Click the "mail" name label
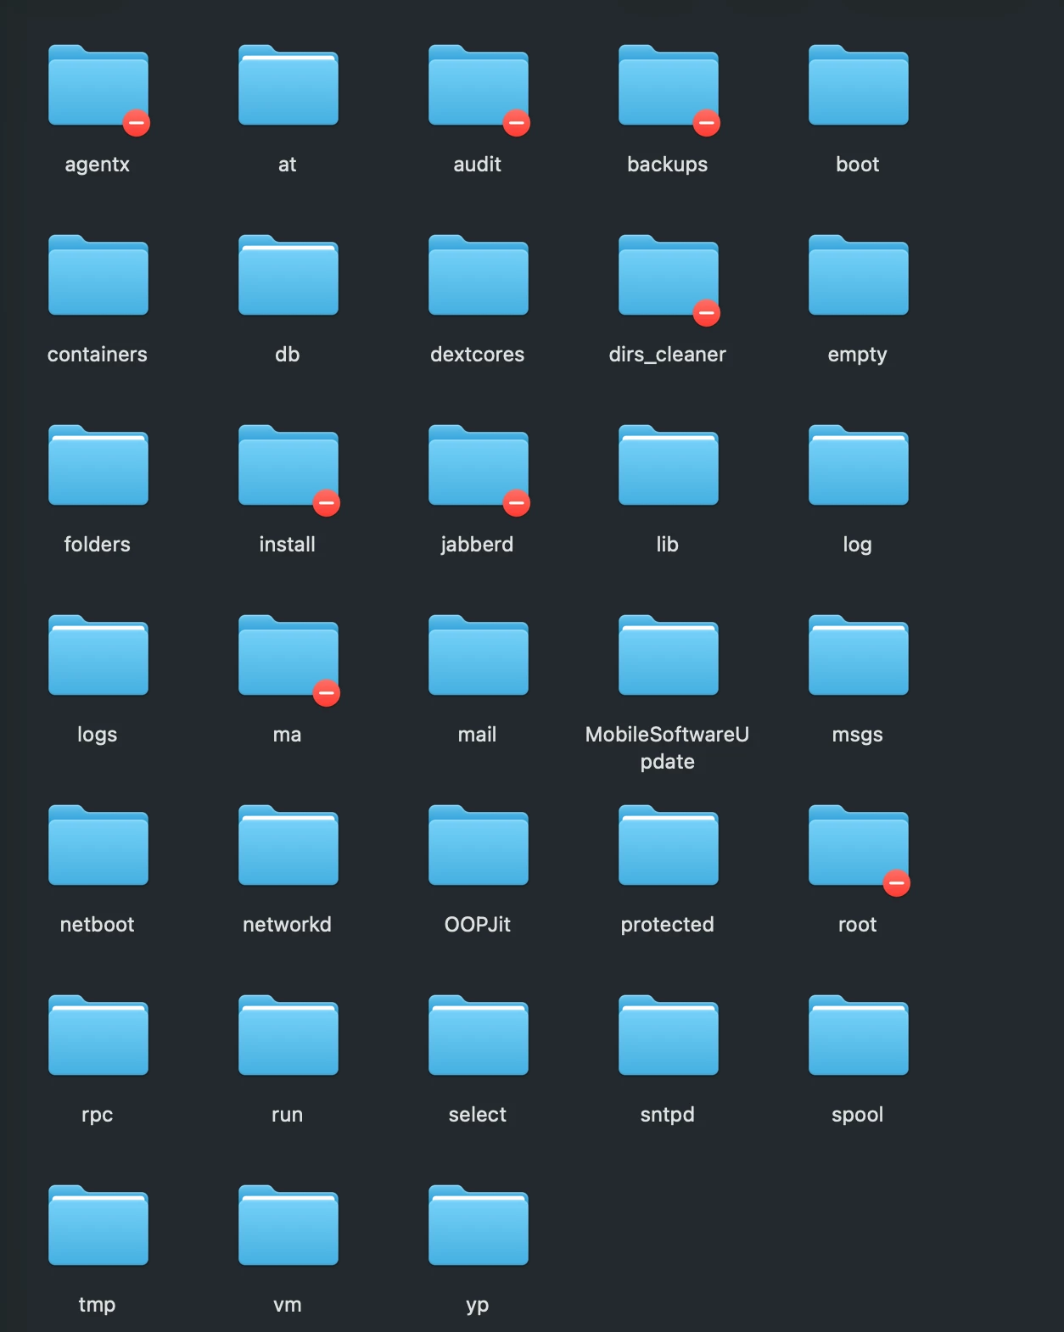 point(478,734)
